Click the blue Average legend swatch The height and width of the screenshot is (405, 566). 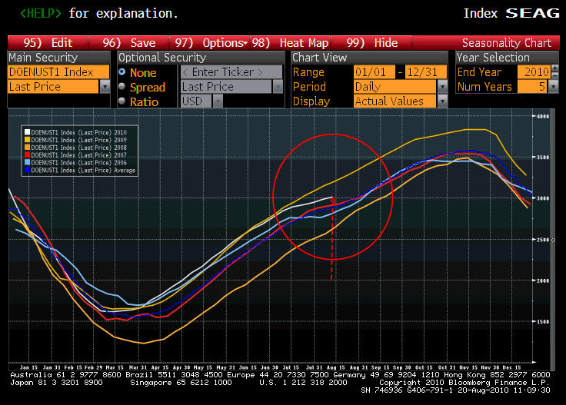pyautogui.click(x=25, y=171)
